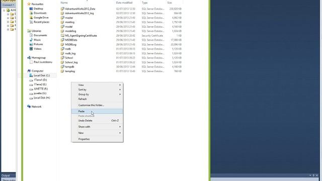Collapse the server node in Object Explorer
322x181 pixels.
pos(4,10)
